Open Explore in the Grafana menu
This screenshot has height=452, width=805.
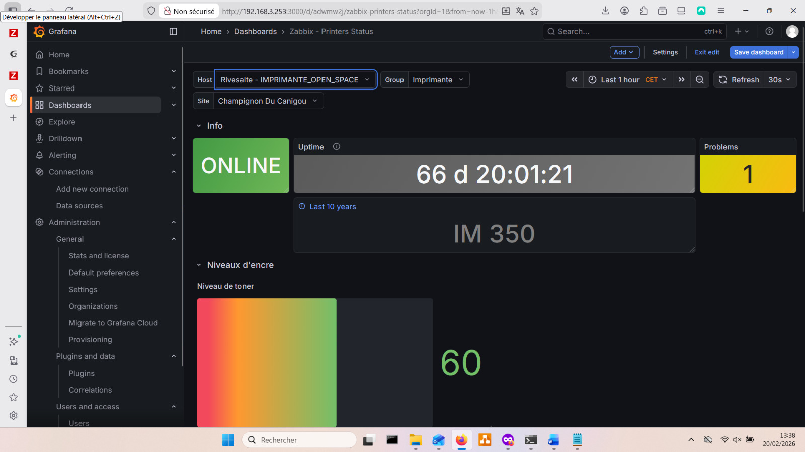[x=62, y=122]
